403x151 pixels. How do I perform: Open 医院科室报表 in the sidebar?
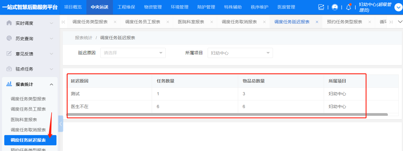pos(24,120)
